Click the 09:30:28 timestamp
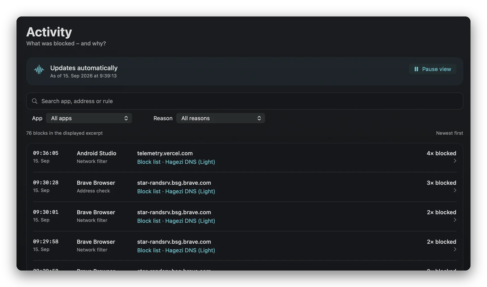Screen dimensions: 487x287 point(46,183)
